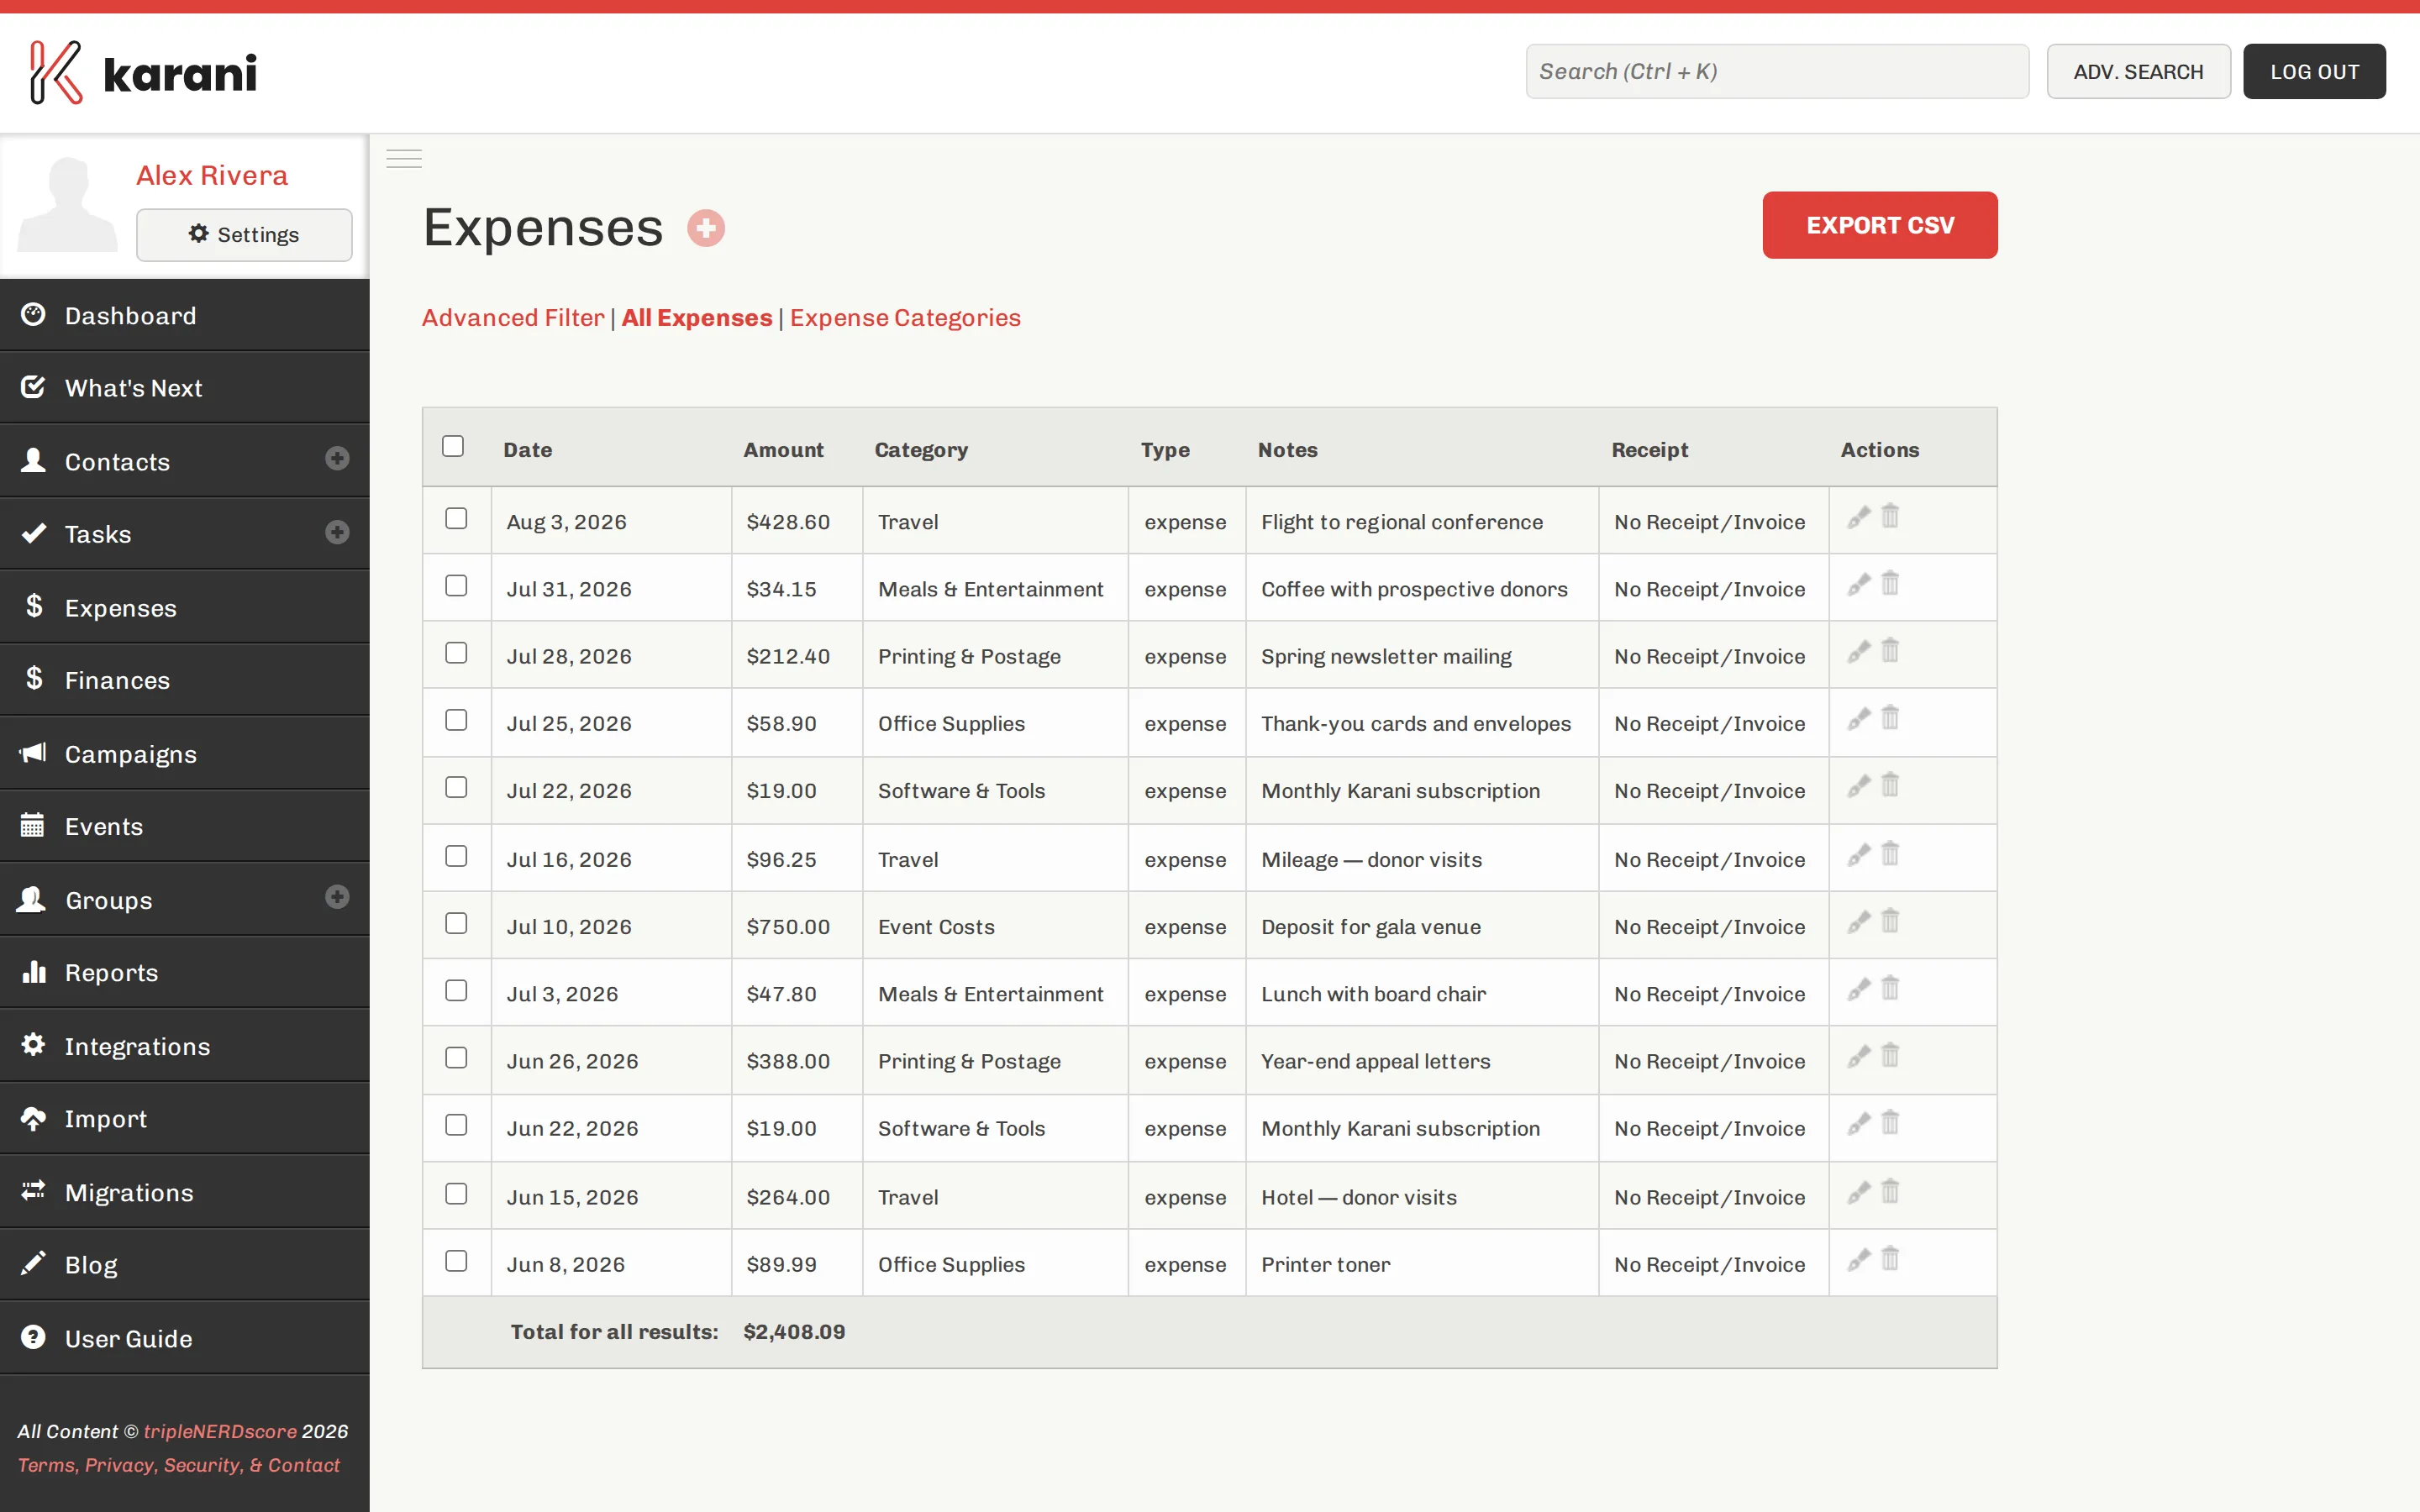Check the Aug 3, 2026 expense row

[456, 518]
